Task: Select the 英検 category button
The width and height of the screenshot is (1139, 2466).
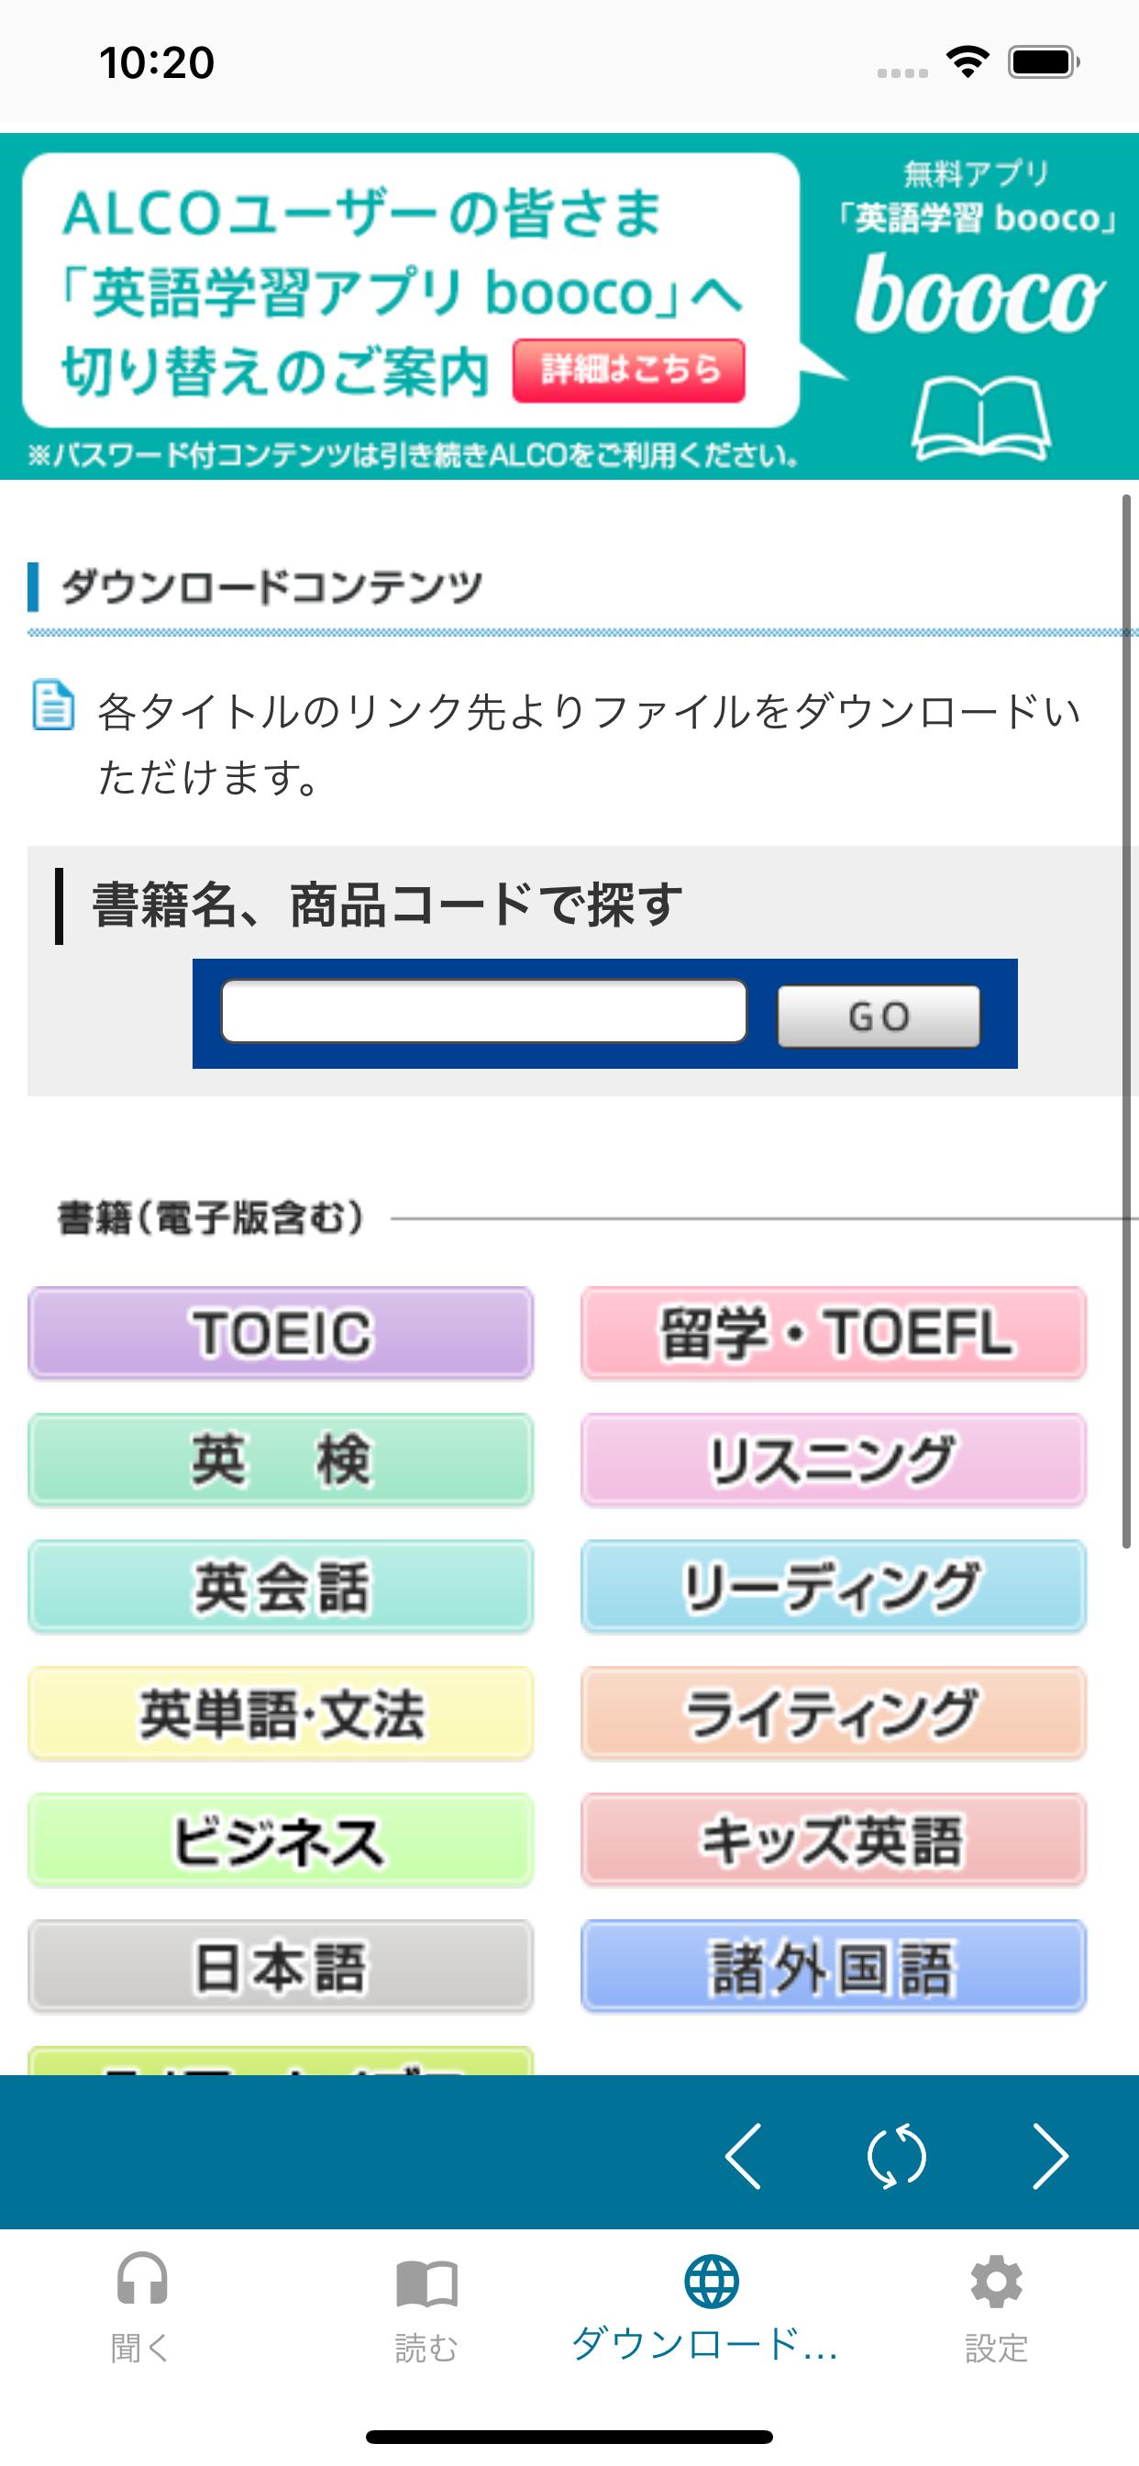Action: pos(281,1459)
